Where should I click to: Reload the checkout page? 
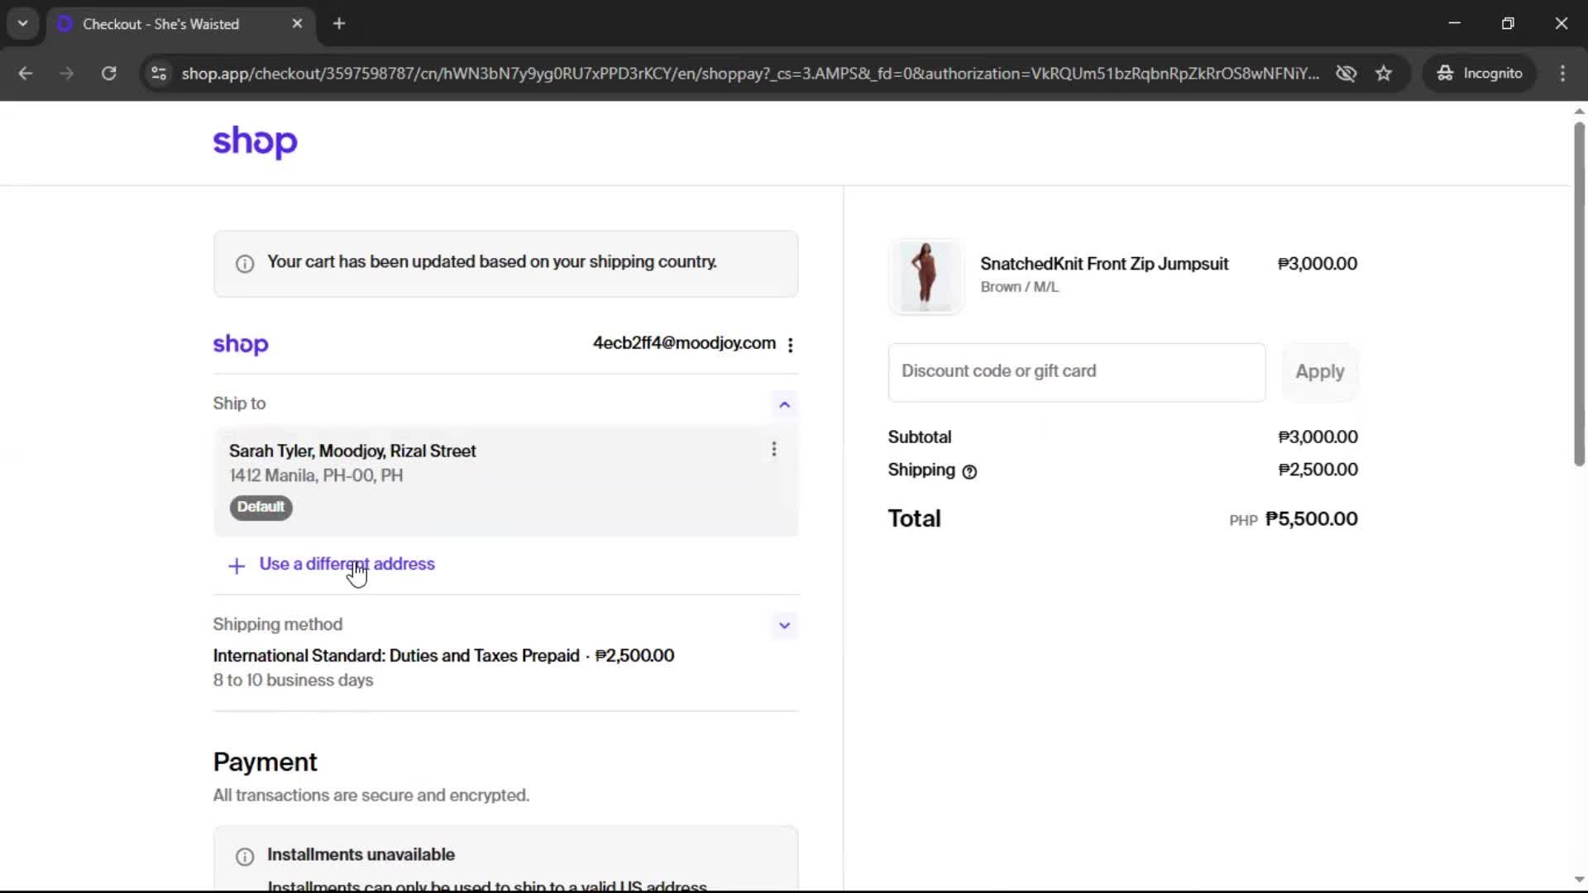[108, 74]
